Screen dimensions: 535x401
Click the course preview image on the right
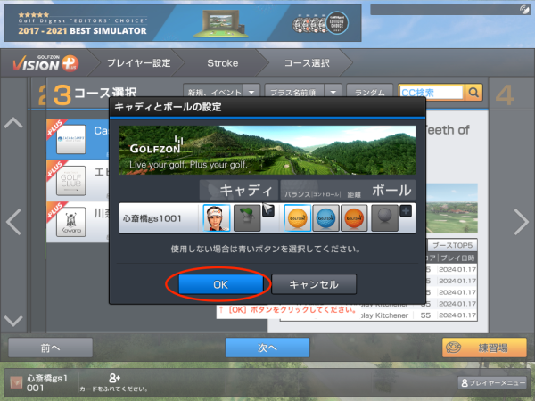pos(452,209)
